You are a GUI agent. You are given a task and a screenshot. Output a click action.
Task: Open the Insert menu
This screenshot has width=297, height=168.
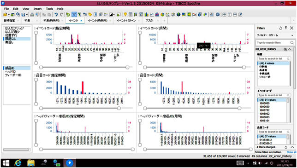click(37, 9)
